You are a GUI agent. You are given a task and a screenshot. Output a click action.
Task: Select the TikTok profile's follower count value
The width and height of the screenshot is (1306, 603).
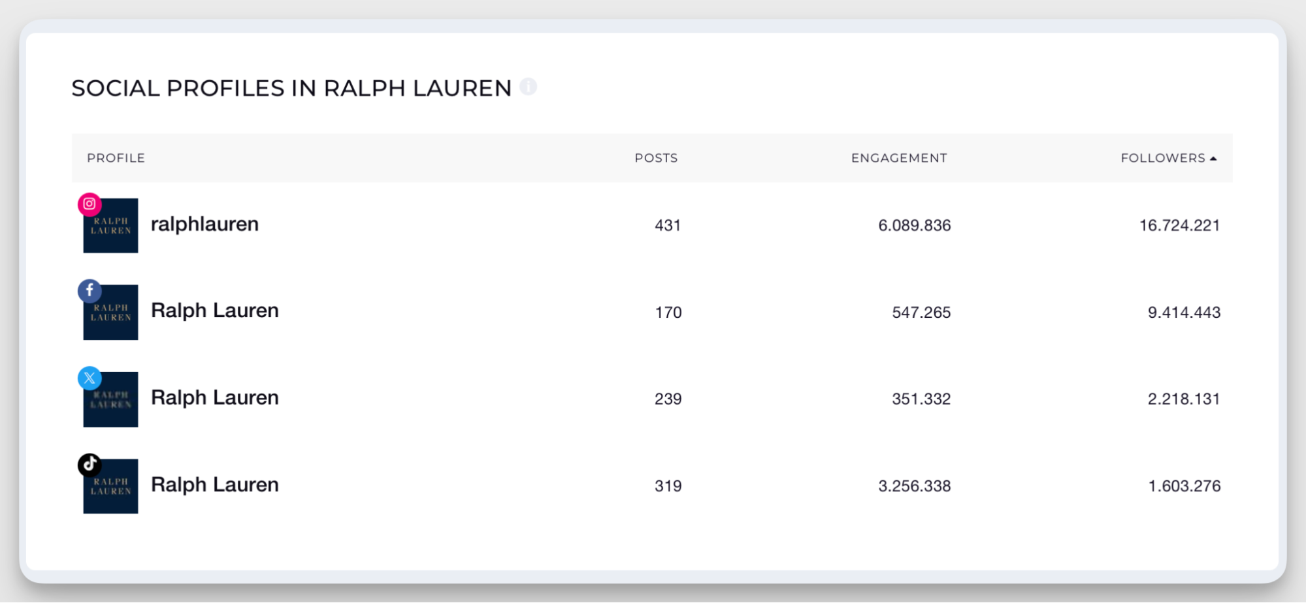tap(1184, 486)
